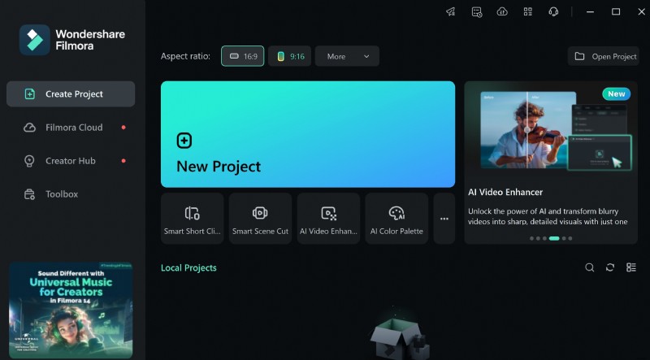Expand the More aspect ratio dropdown
Image resolution: width=650 pixels, height=360 pixels.
pos(347,56)
